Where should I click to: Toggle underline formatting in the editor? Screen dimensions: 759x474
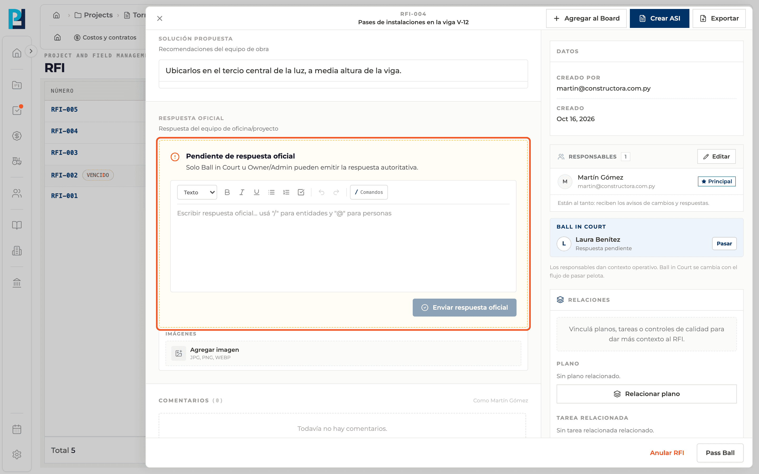(256, 192)
